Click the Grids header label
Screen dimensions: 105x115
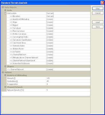[x=9, y=10]
